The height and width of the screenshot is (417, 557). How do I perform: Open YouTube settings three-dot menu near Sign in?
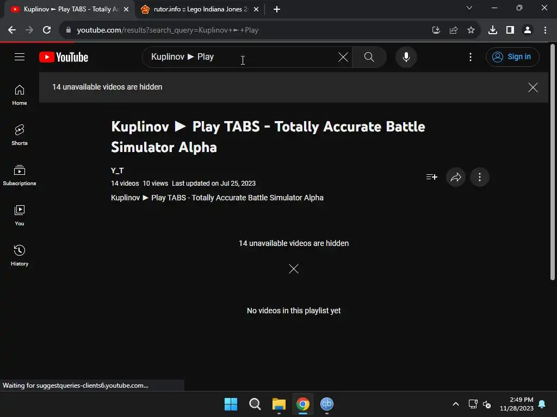[471, 57]
